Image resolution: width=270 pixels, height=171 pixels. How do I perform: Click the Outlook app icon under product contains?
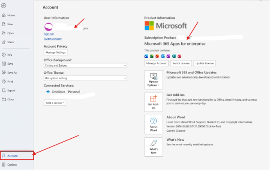pyautogui.click(x=163, y=56)
